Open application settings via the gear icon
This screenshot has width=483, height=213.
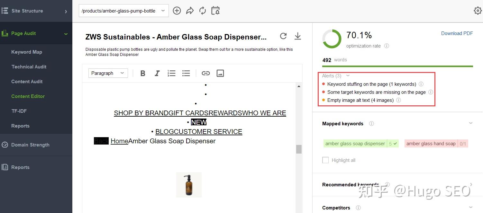click(x=478, y=10)
